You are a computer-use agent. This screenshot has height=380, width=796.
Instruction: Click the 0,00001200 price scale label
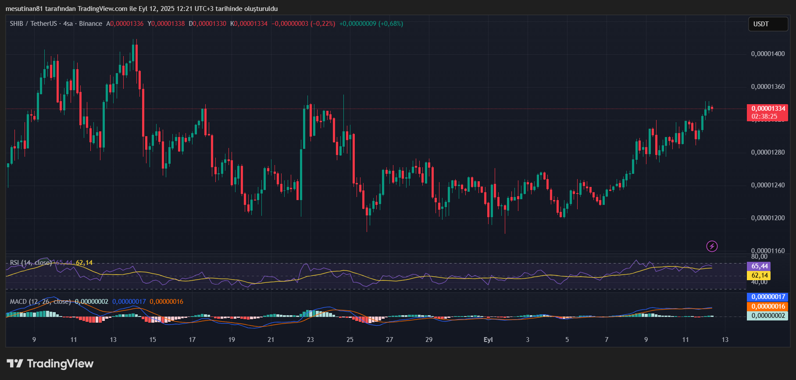pos(767,218)
